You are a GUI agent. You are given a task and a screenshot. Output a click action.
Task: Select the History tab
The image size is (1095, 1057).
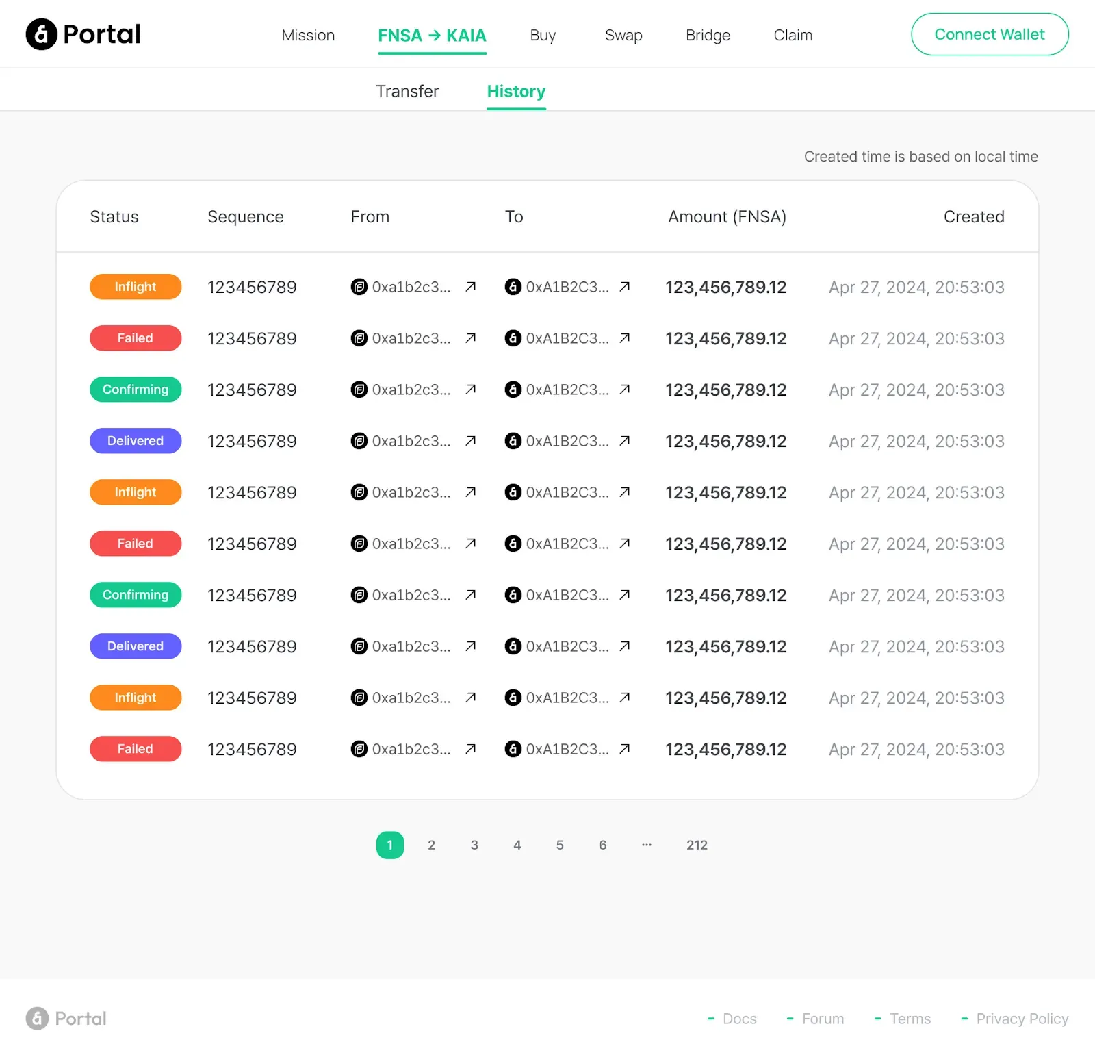516,91
